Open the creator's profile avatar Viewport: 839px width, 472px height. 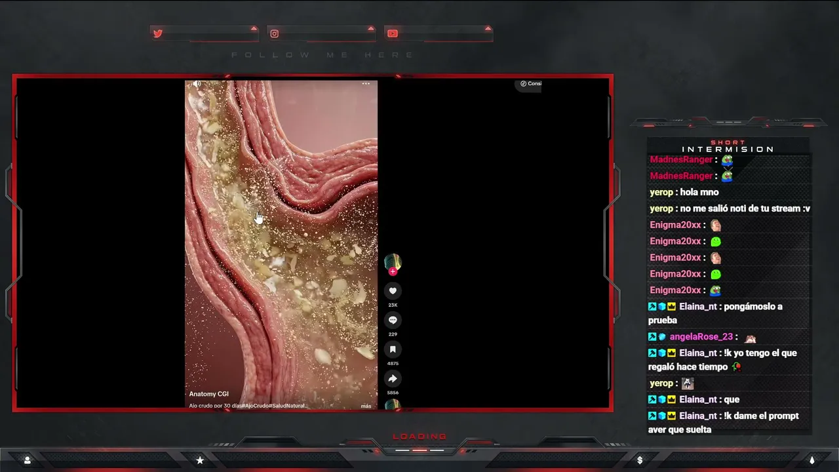393,262
